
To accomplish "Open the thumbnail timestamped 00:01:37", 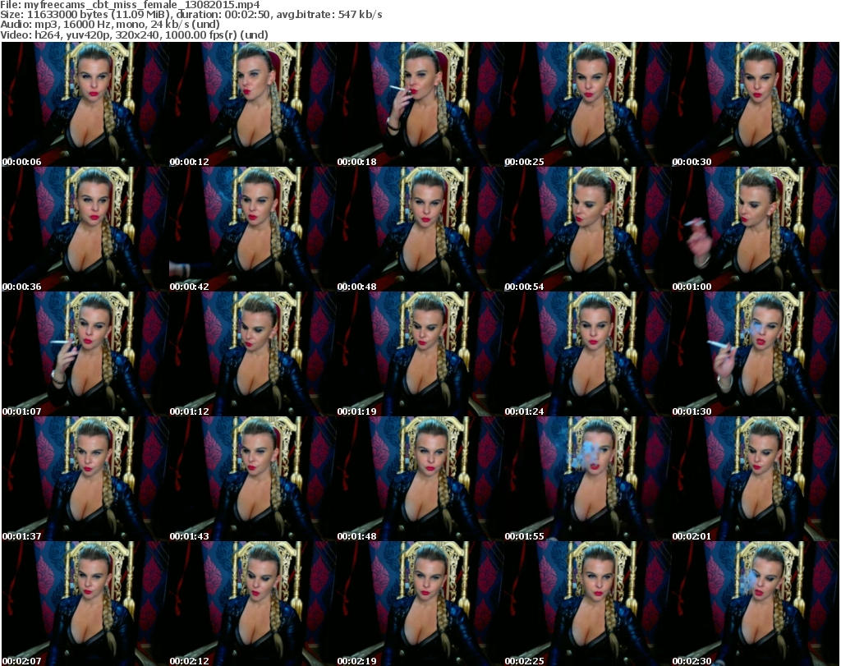I will point(85,479).
